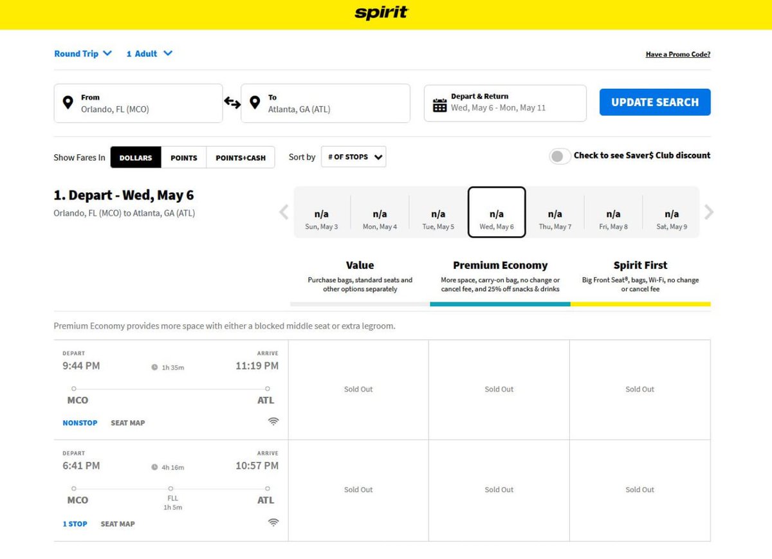
Task: Click Premium Economy Sold Out for 6:41 PM flight
Action: [x=499, y=490]
